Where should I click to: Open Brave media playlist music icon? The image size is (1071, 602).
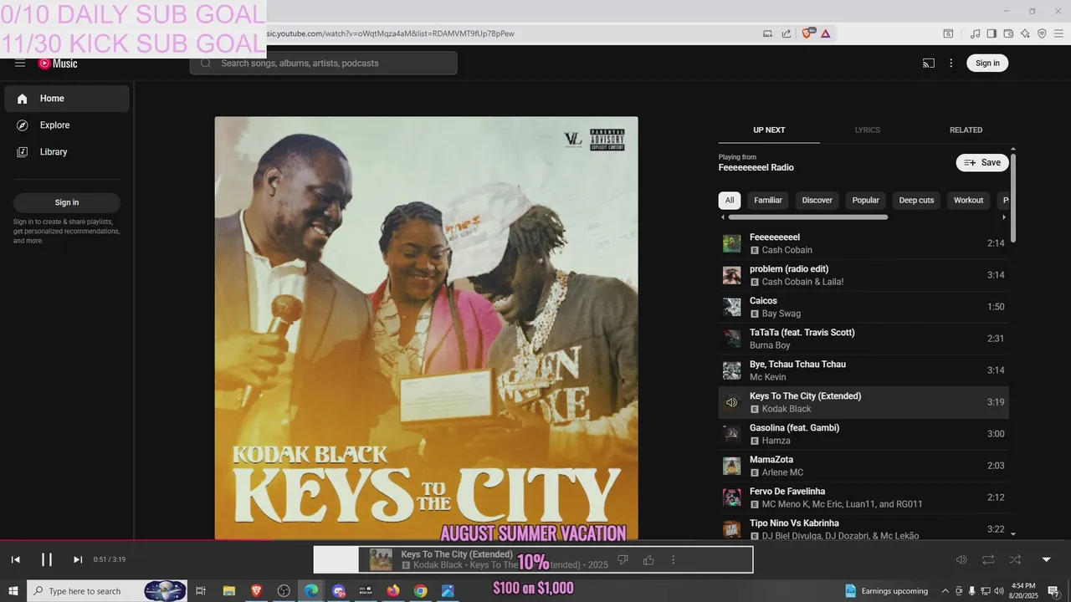975,33
